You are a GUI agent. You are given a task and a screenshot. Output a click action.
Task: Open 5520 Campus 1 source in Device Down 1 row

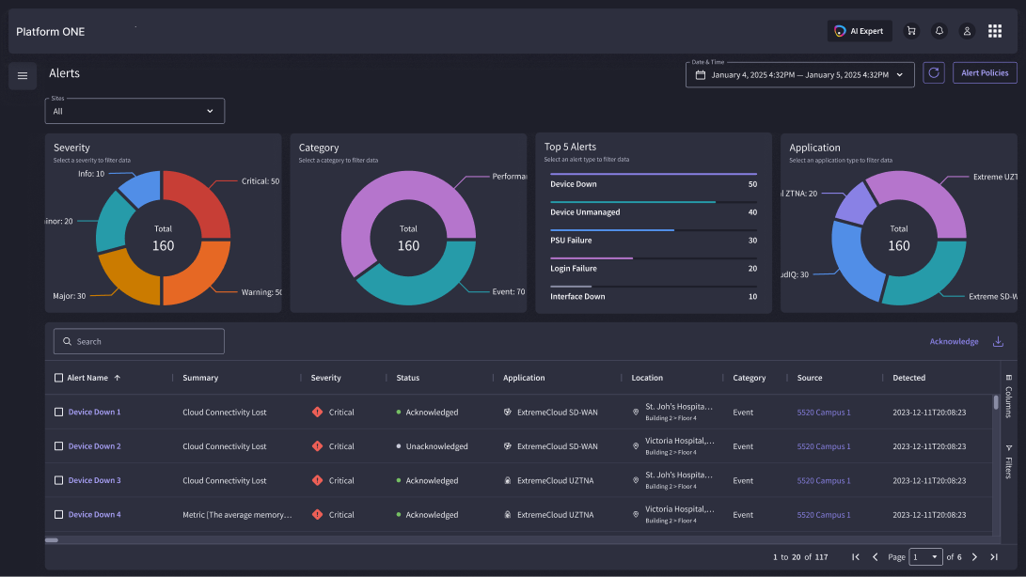pyautogui.click(x=823, y=413)
